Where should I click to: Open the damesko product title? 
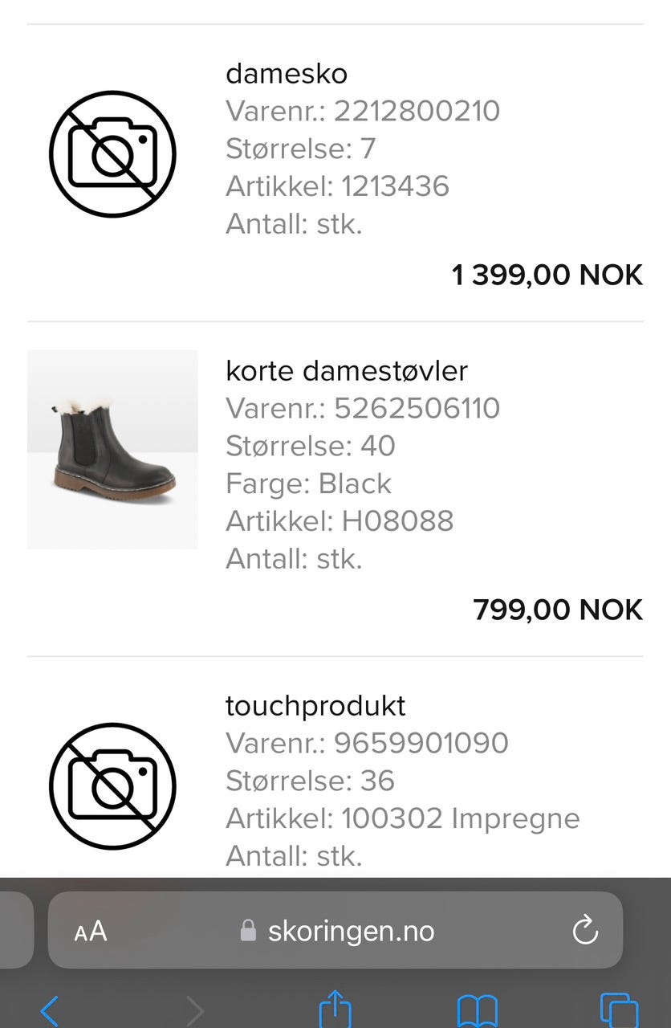[x=287, y=74]
